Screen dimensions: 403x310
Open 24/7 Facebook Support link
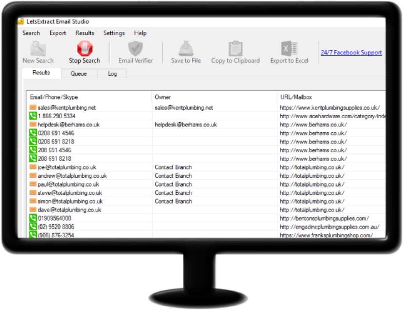click(352, 52)
